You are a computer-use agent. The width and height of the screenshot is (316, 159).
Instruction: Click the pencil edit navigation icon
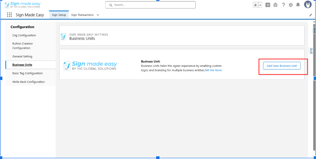coord(311,15)
